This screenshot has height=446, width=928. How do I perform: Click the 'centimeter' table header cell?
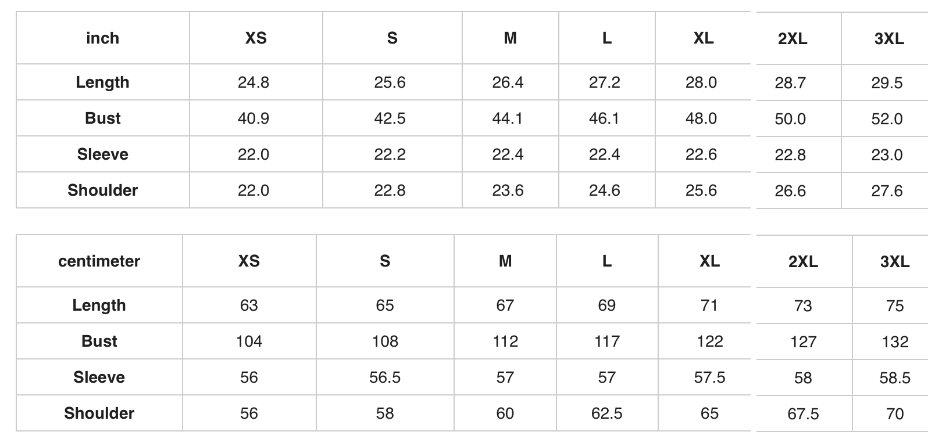pyautogui.click(x=99, y=261)
